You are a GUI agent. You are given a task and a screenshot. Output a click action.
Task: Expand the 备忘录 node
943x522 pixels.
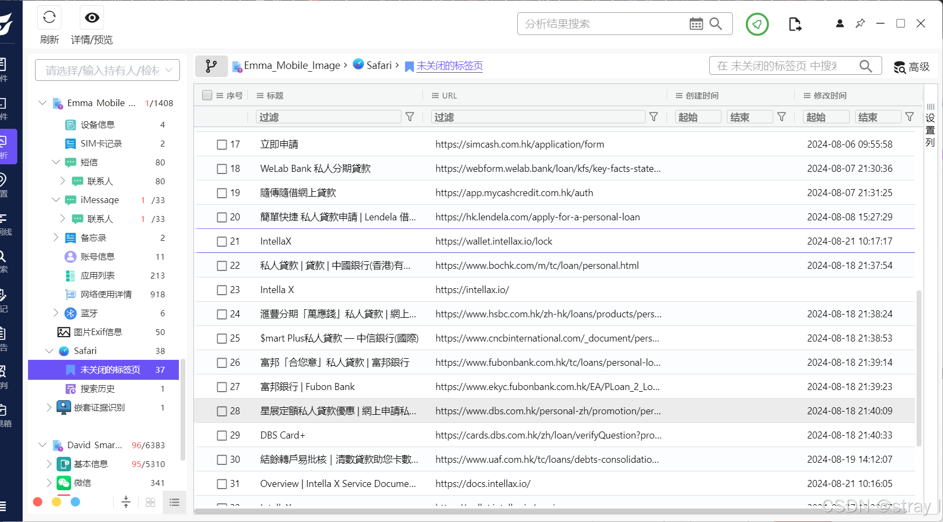point(56,237)
